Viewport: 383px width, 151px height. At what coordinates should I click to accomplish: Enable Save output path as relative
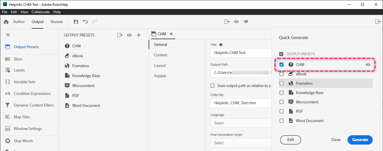click(212, 86)
